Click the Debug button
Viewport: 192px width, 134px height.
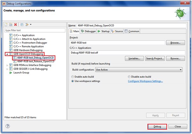[157, 126]
